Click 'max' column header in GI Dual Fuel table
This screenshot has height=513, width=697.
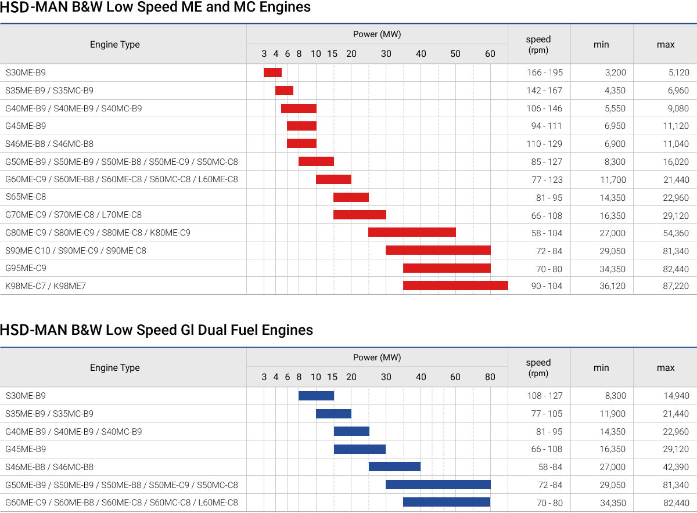666,368
